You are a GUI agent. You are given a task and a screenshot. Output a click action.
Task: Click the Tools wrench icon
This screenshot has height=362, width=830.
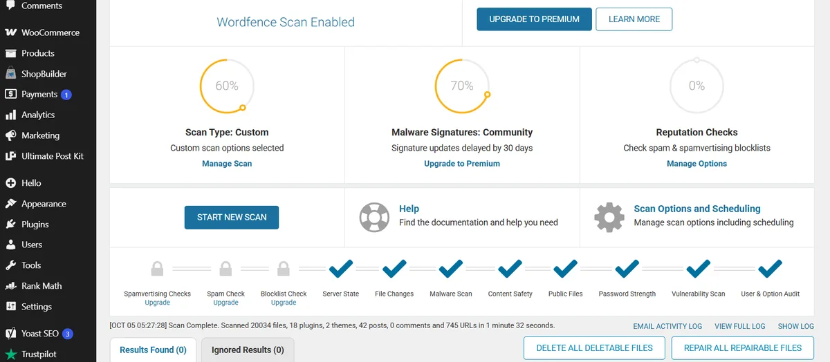(10, 265)
